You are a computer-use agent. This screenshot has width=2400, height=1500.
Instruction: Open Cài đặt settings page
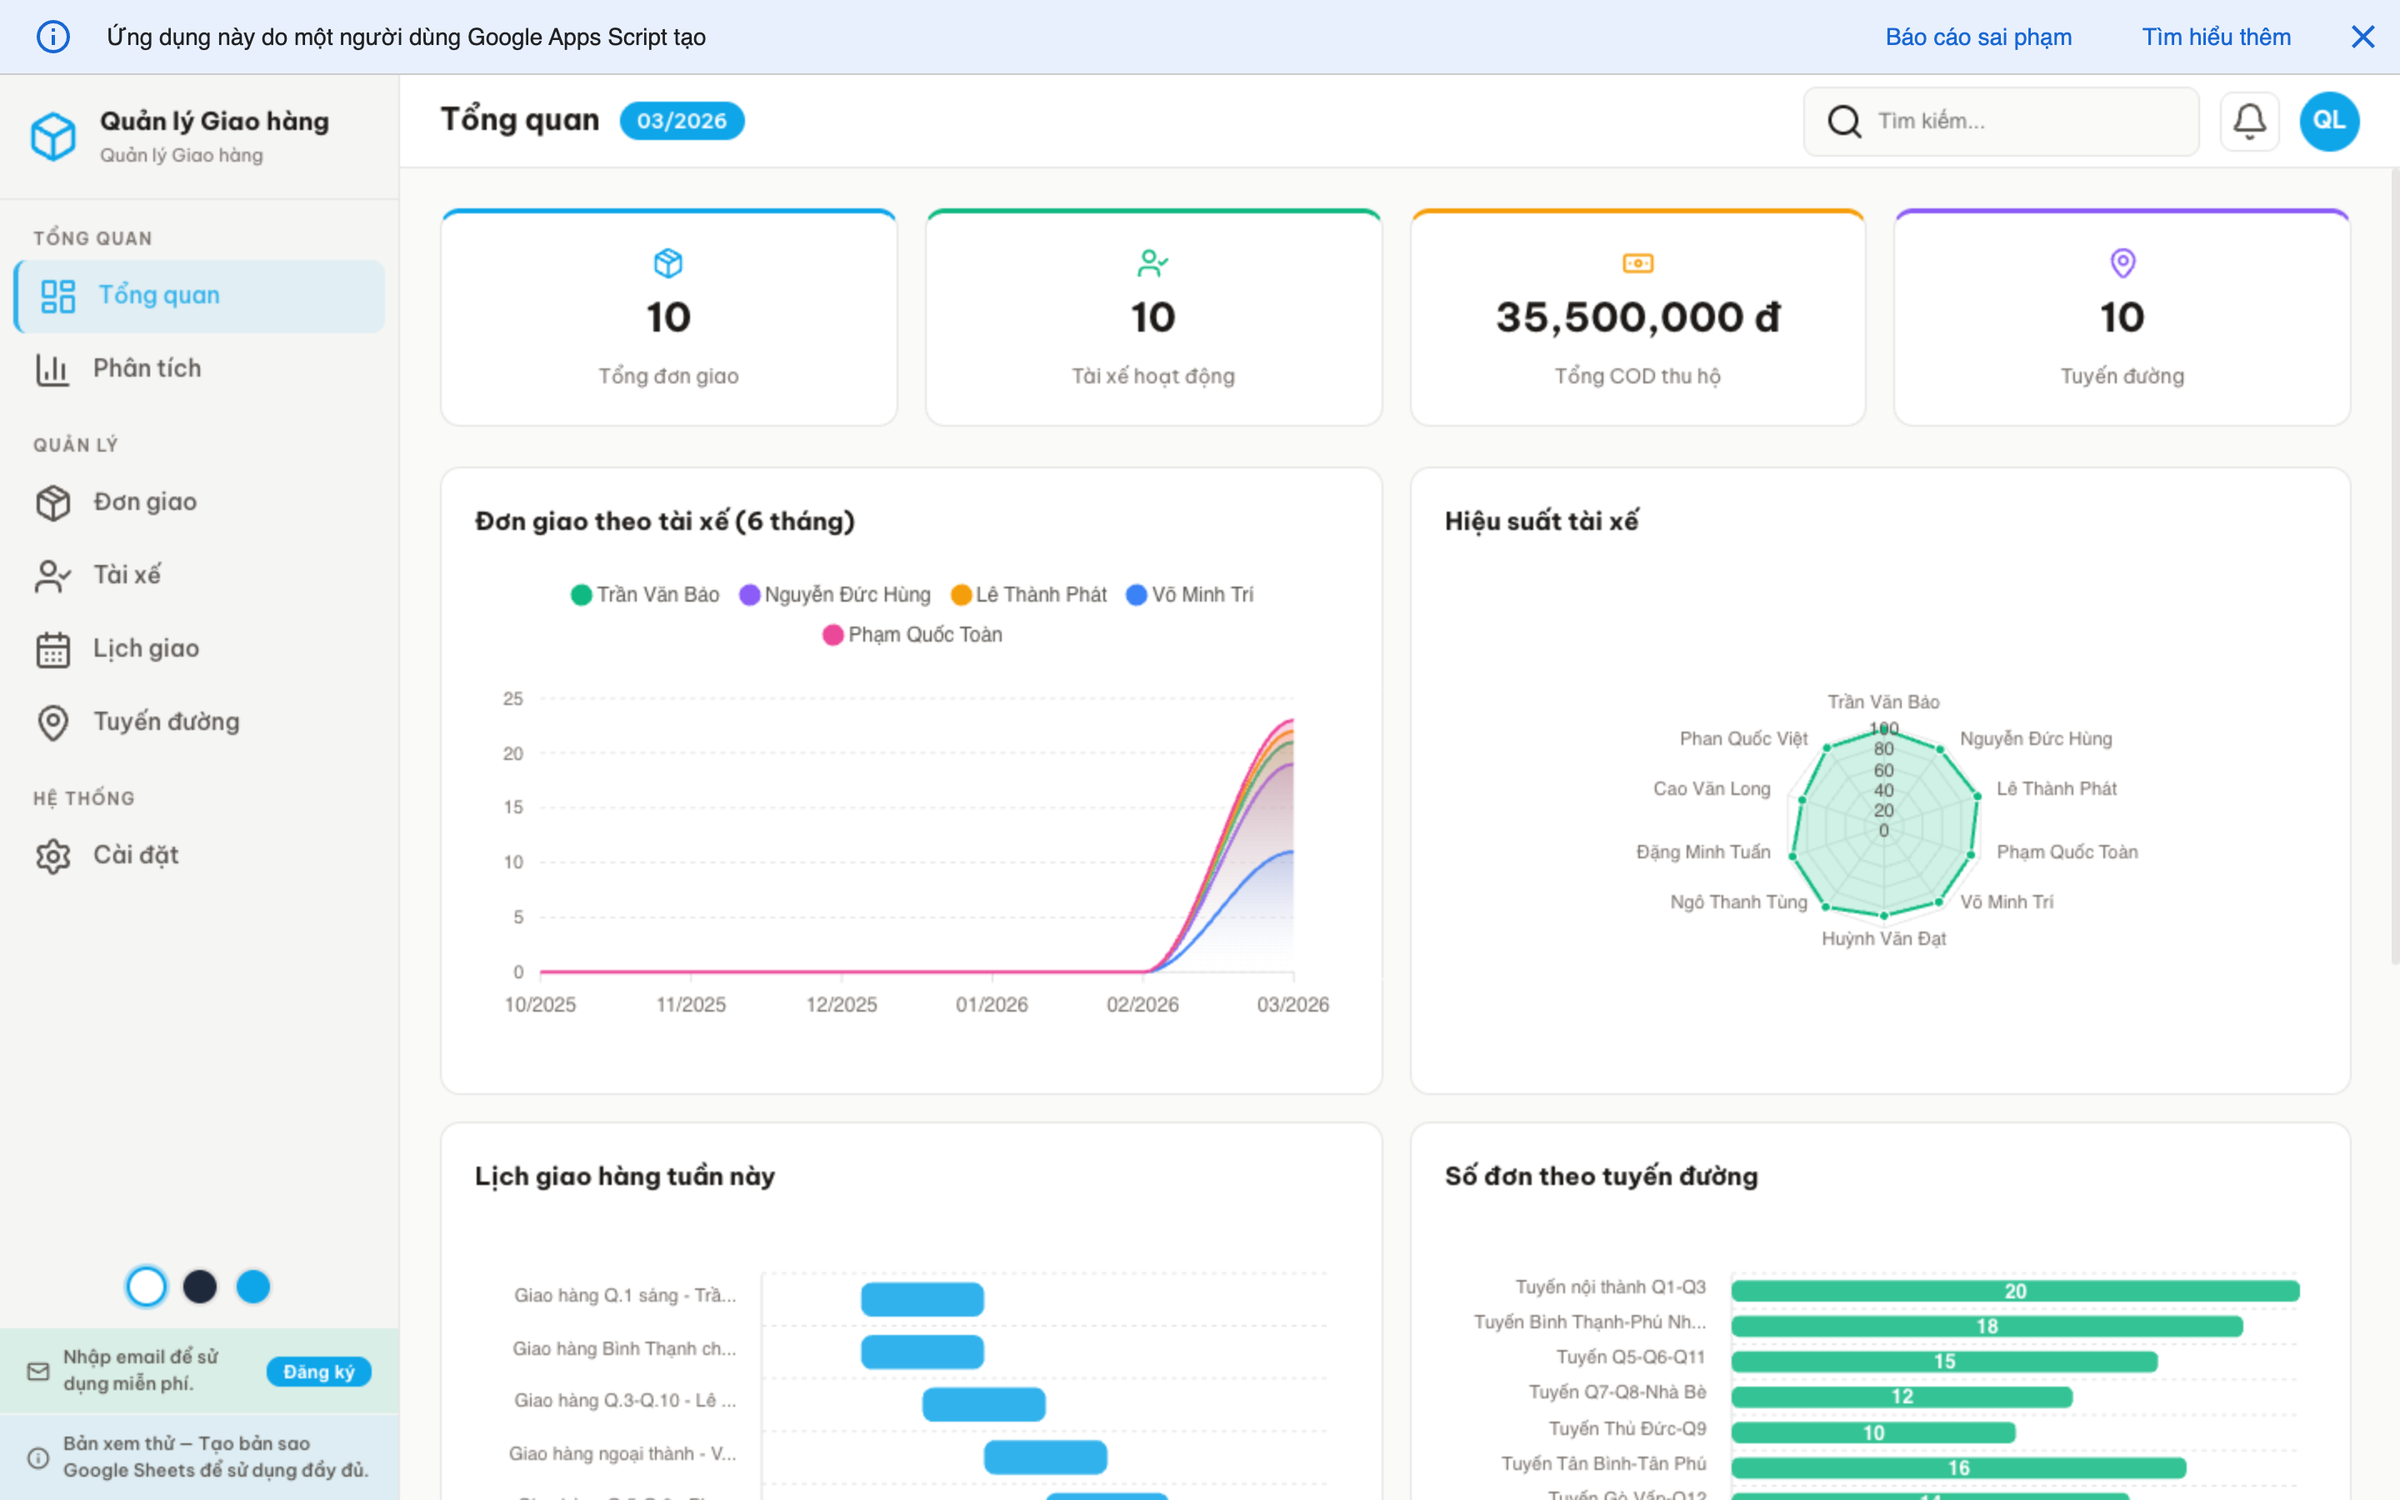click(x=135, y=855)
